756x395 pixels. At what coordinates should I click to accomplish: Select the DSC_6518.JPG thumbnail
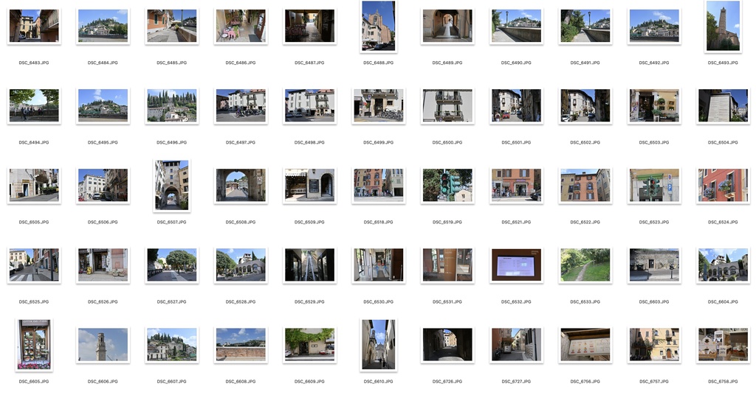pos(379,185)
